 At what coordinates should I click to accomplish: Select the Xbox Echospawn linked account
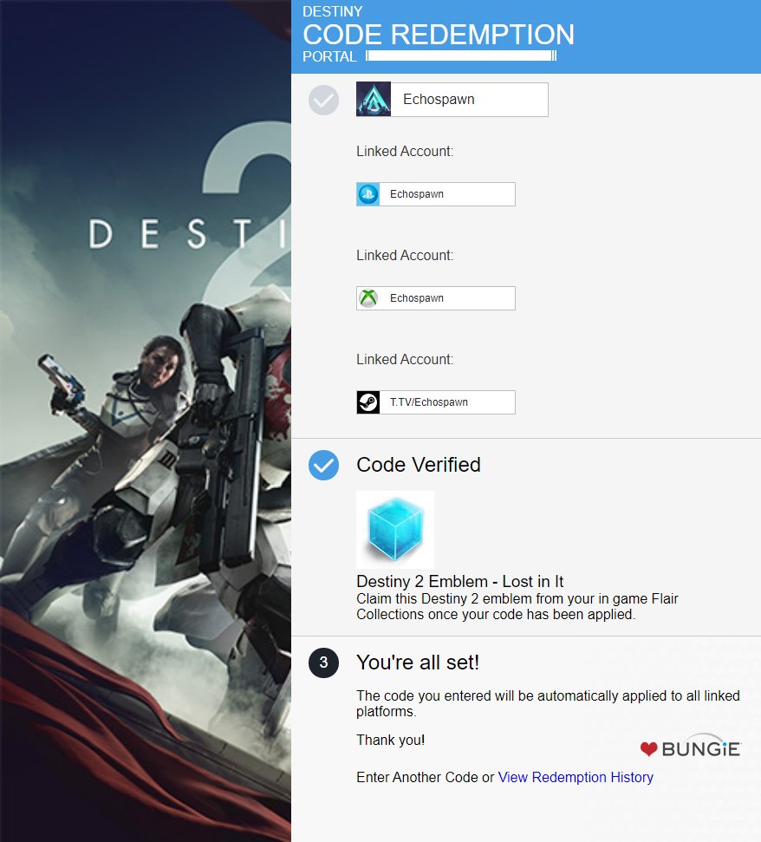point(436,298)
